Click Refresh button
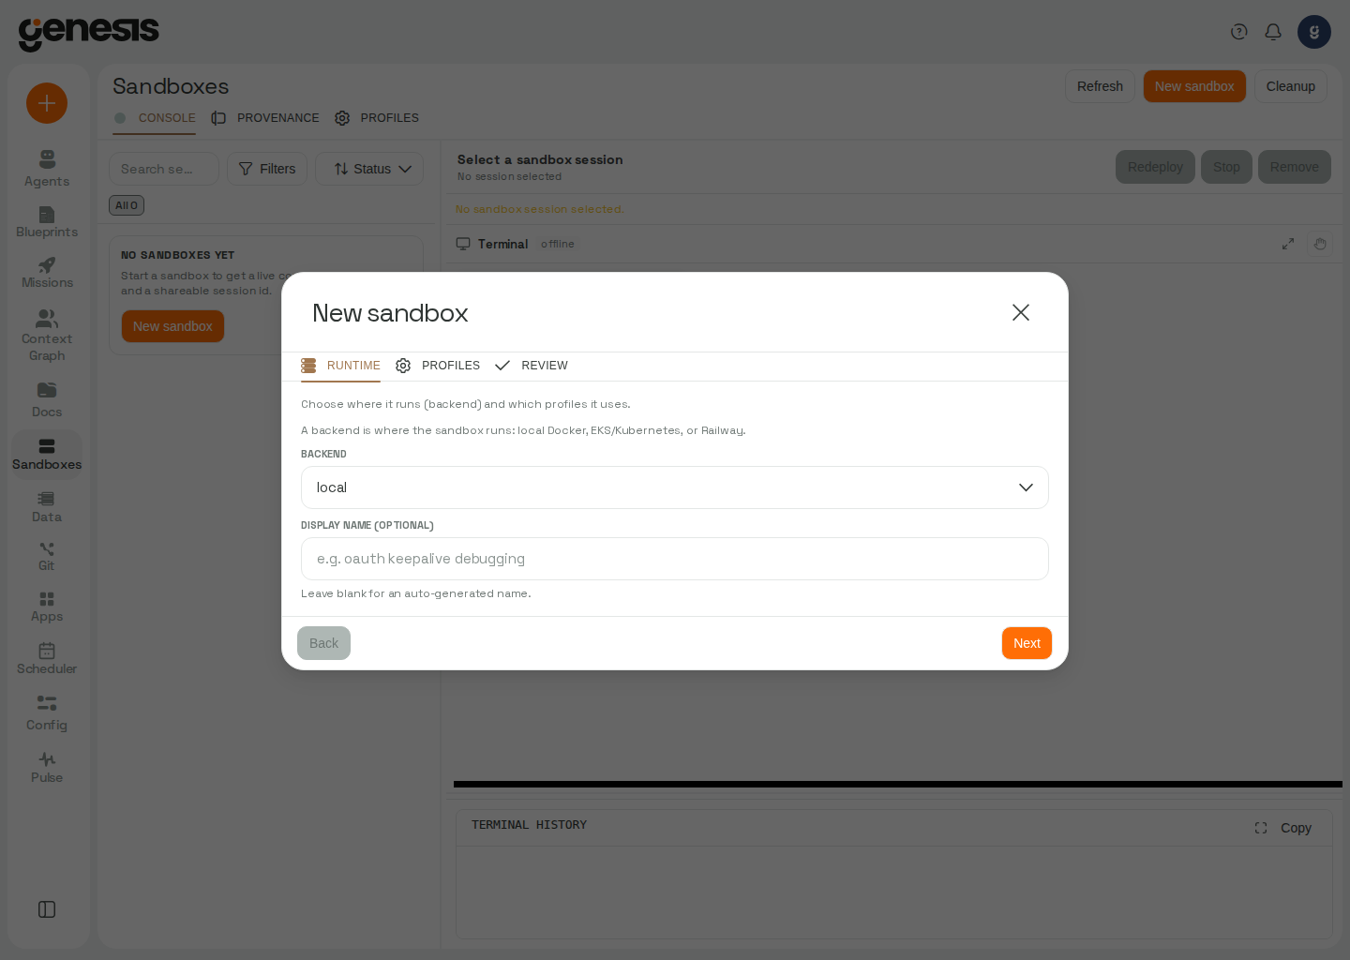The image size is (1350, 960). coord(1100,86)
